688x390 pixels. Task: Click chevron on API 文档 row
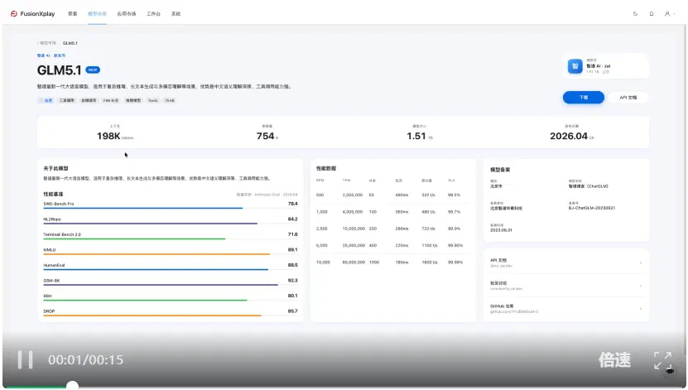click(641, 262)
